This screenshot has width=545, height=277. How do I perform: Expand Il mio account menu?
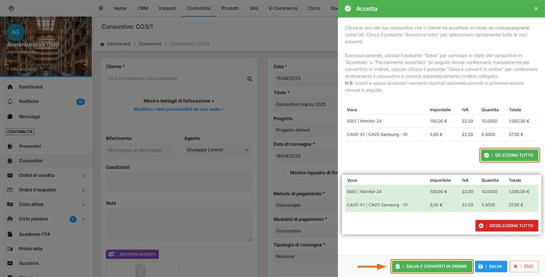83,69
